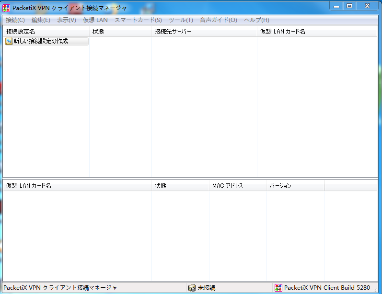Sort by the 接続先サーバー column header

coord(204,32)
